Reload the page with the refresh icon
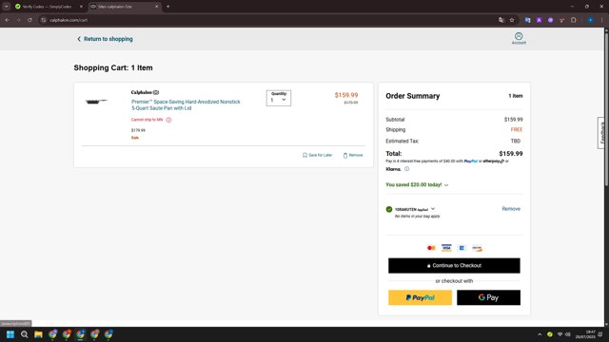This screenshot has width=609, height=342. 29,20
